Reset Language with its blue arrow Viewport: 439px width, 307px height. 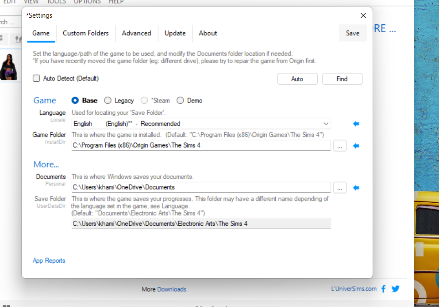(x=356, y=124)
